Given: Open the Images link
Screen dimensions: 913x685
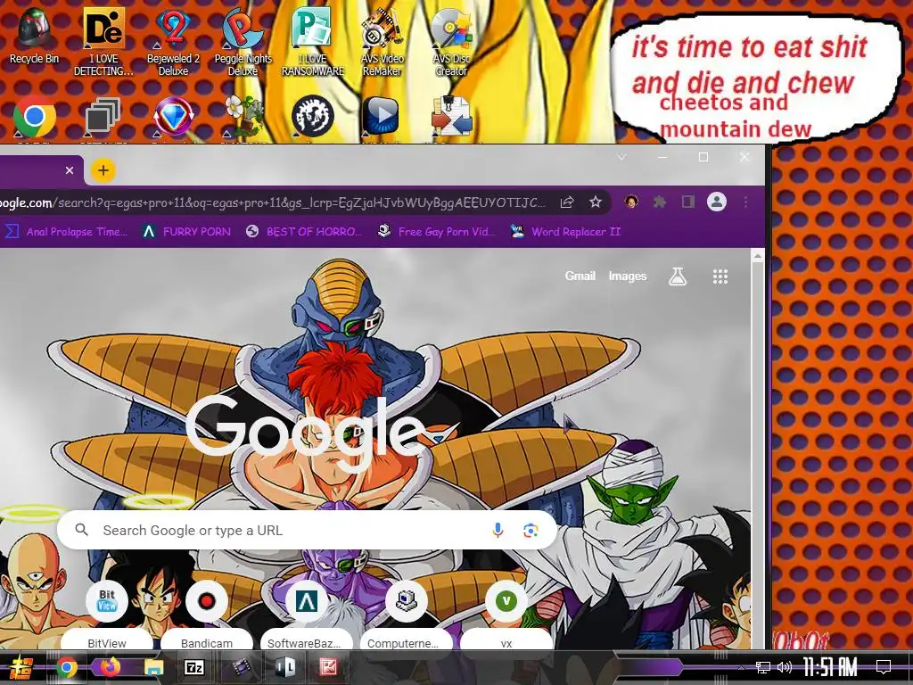Looking at the screenshot, I should [x=627, y=276].
